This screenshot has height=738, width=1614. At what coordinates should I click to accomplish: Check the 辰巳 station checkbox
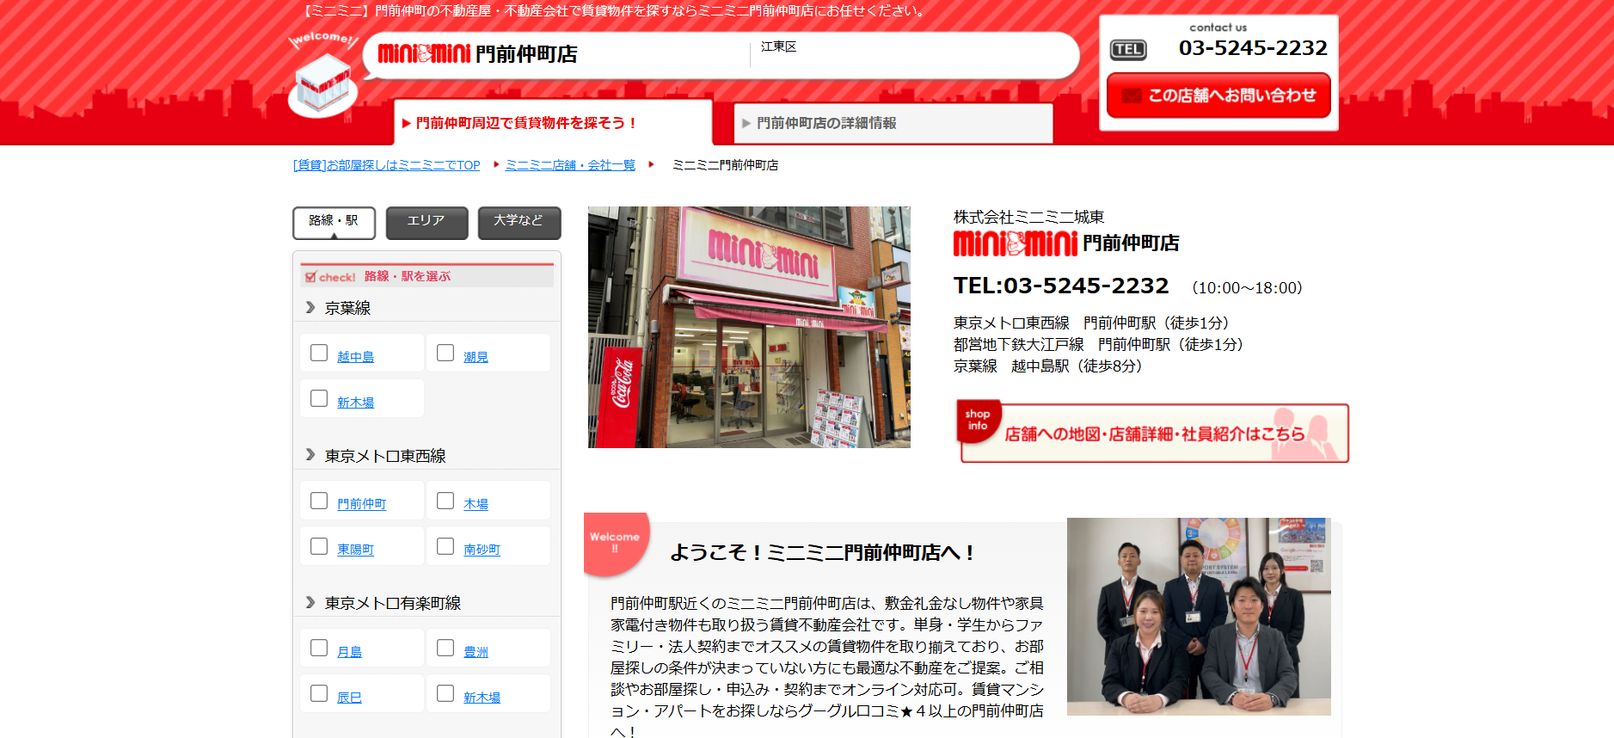coord(319,693)
